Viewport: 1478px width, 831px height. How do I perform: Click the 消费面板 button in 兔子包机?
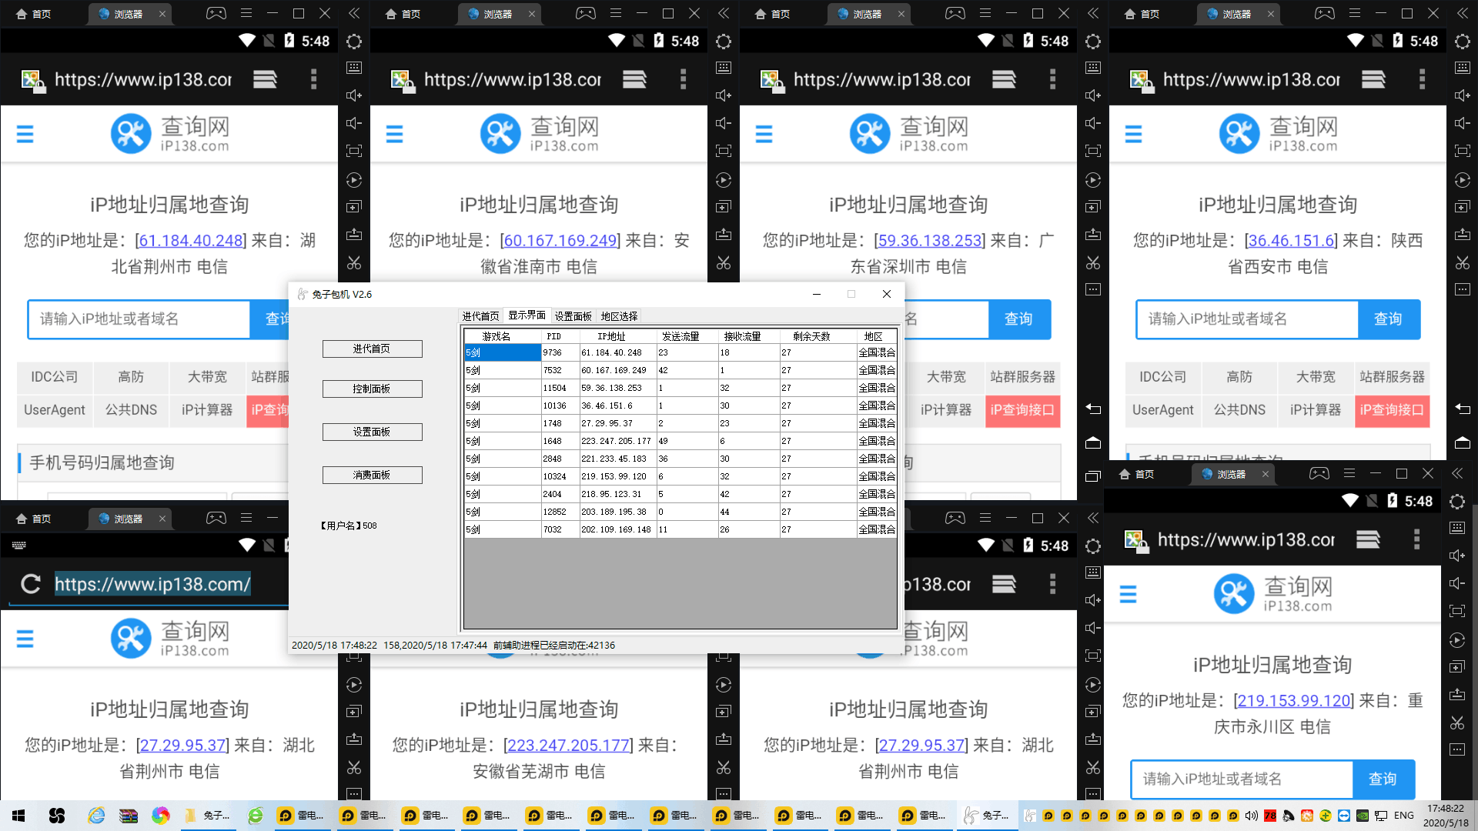[x=372, y=475]
